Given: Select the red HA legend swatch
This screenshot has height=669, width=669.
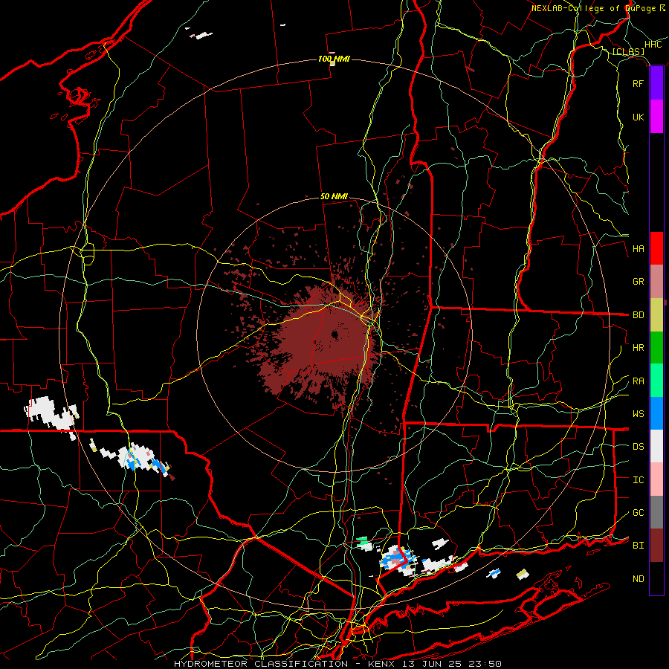Looking at the screenshot, I should point(656,248).
